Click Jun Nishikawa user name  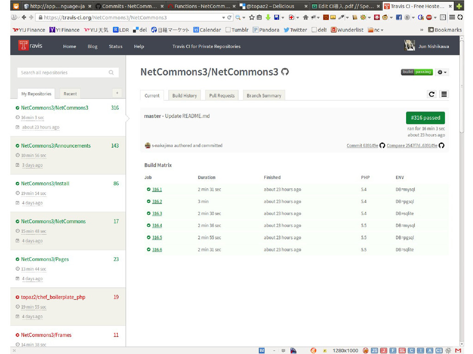tap(433, 47)
